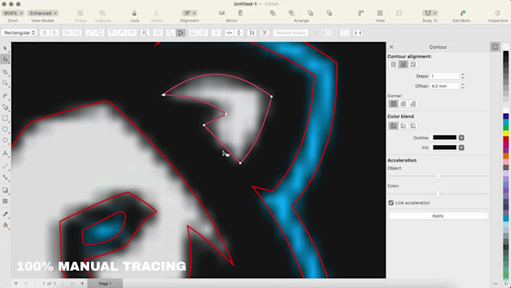Select the Rectangle tool
511x288 pixels.
[x=5, y=118]
